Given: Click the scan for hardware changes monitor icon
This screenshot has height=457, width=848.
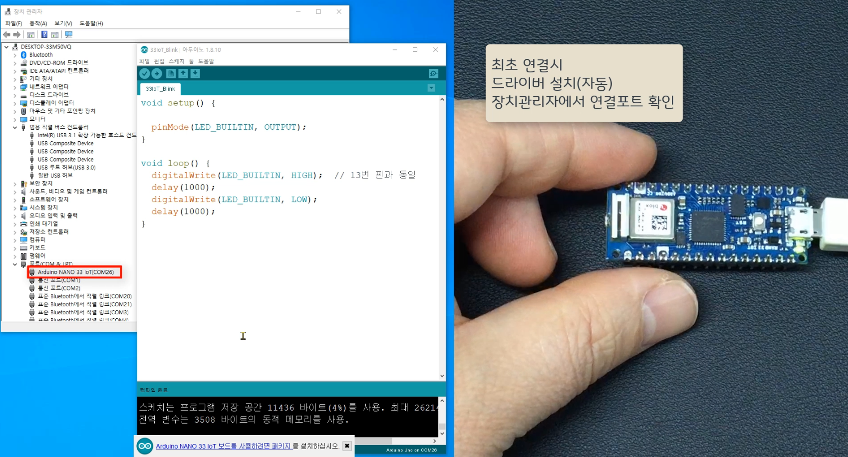Looking at the screenshot, I should coord(69,34).
